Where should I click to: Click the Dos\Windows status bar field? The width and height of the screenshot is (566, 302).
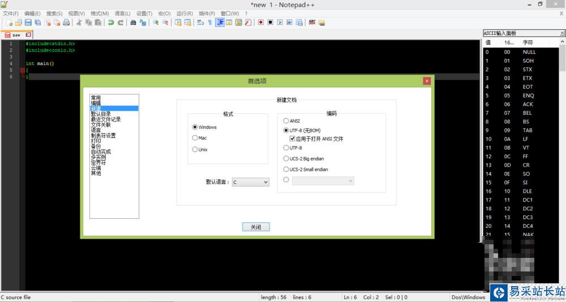pyautogui.click(x=469, y=297)
